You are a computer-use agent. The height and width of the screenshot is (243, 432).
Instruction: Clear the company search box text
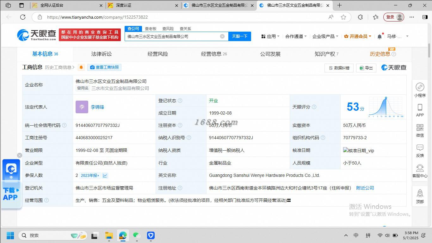click(222, 36)
